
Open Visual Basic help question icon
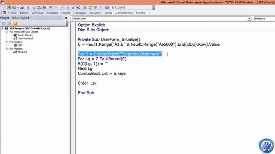[x=107, y=8]
